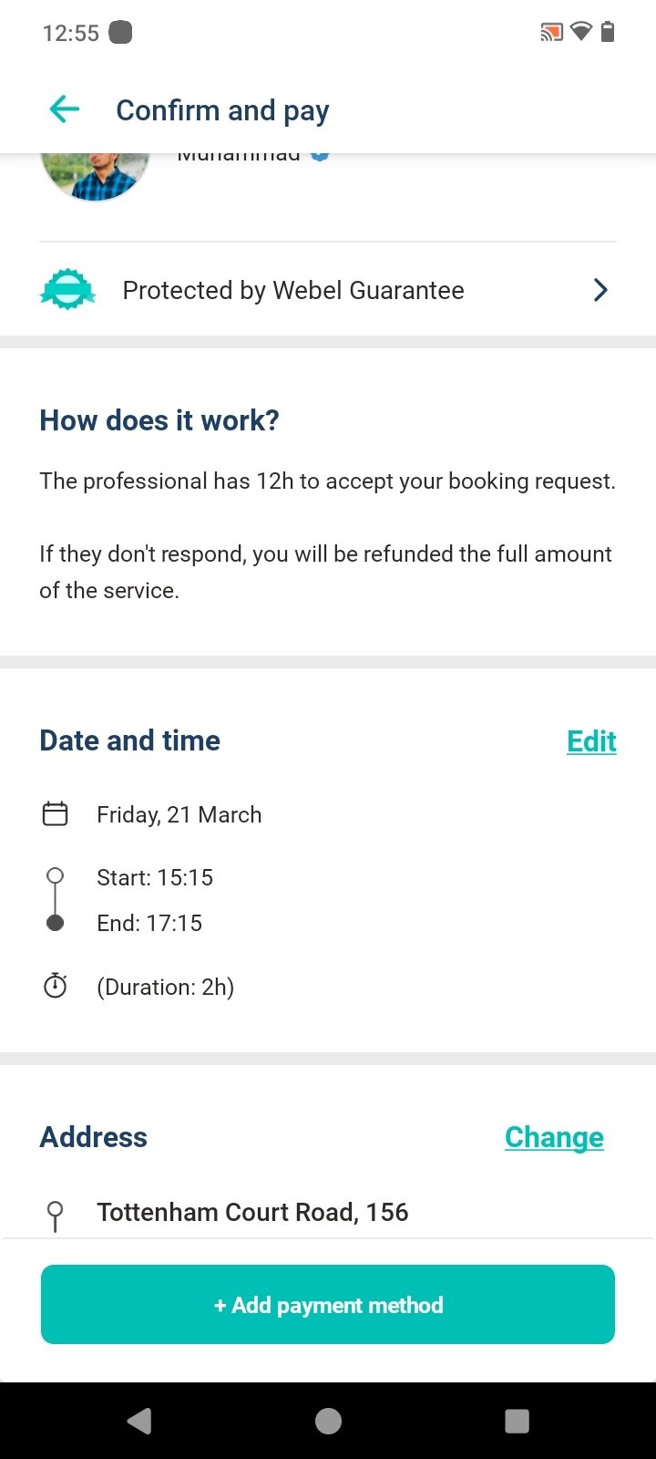Image resolution: width=656 pixels, height=1459 pixels.
Task: Tap the location pin icon by Tottenham Court Road
Action: click(x=56, y=1215)
